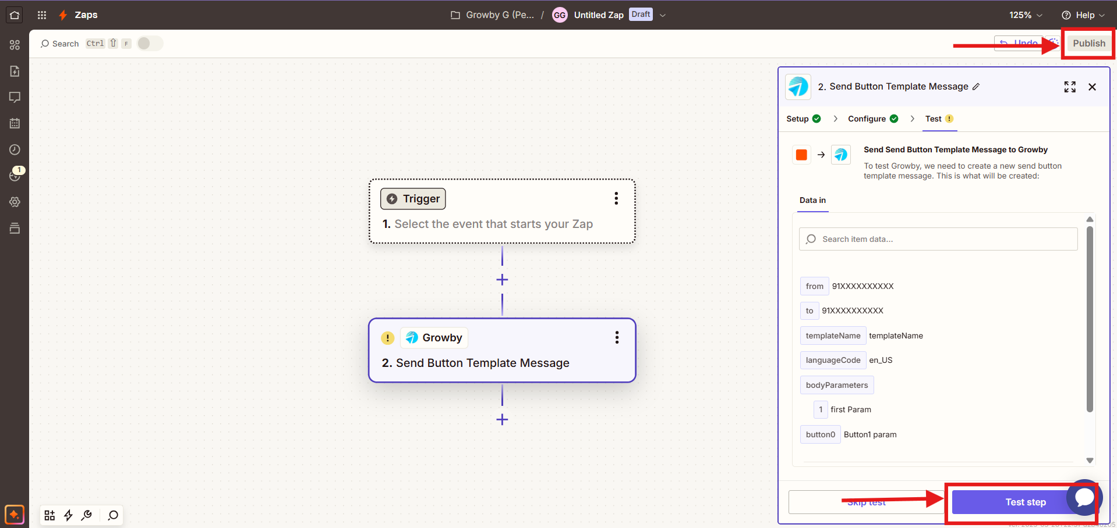Open the apps grid menu icon
The height and width of the screenshot is (528, 1117).
(x=42, y=15)
